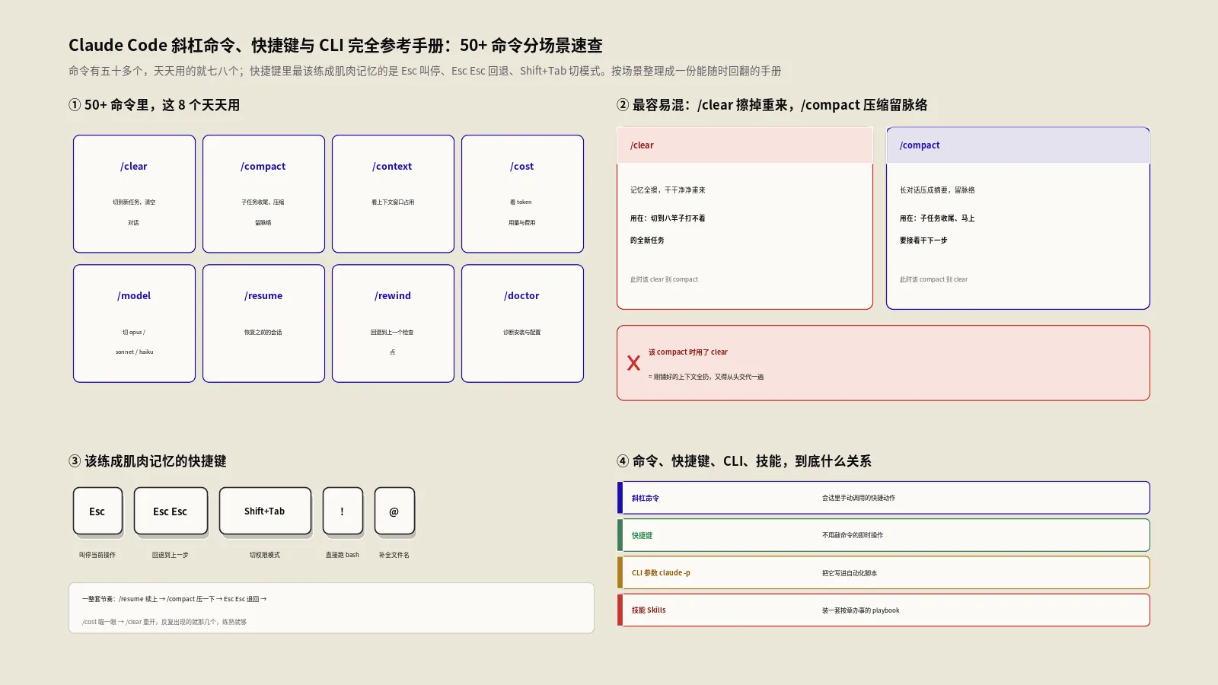Click the text '会话里手动调用的快捷动作'

(859, 498)
